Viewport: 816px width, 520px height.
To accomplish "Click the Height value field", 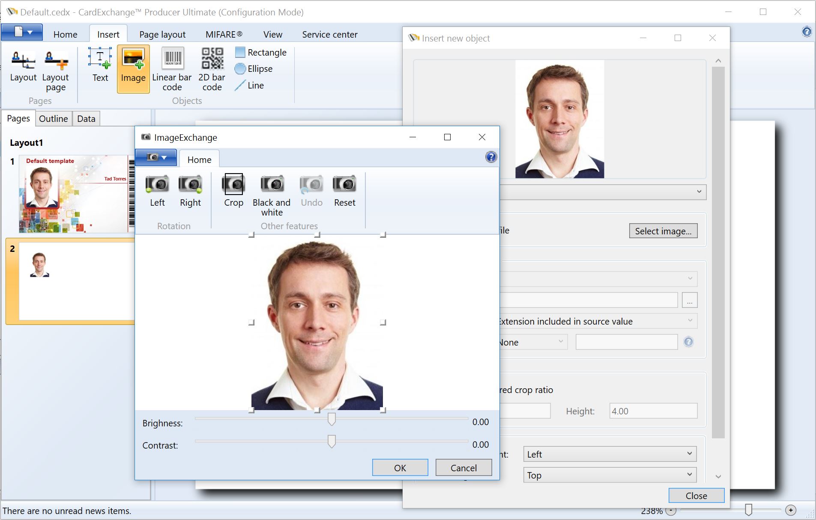I will [x=653, y=411].
